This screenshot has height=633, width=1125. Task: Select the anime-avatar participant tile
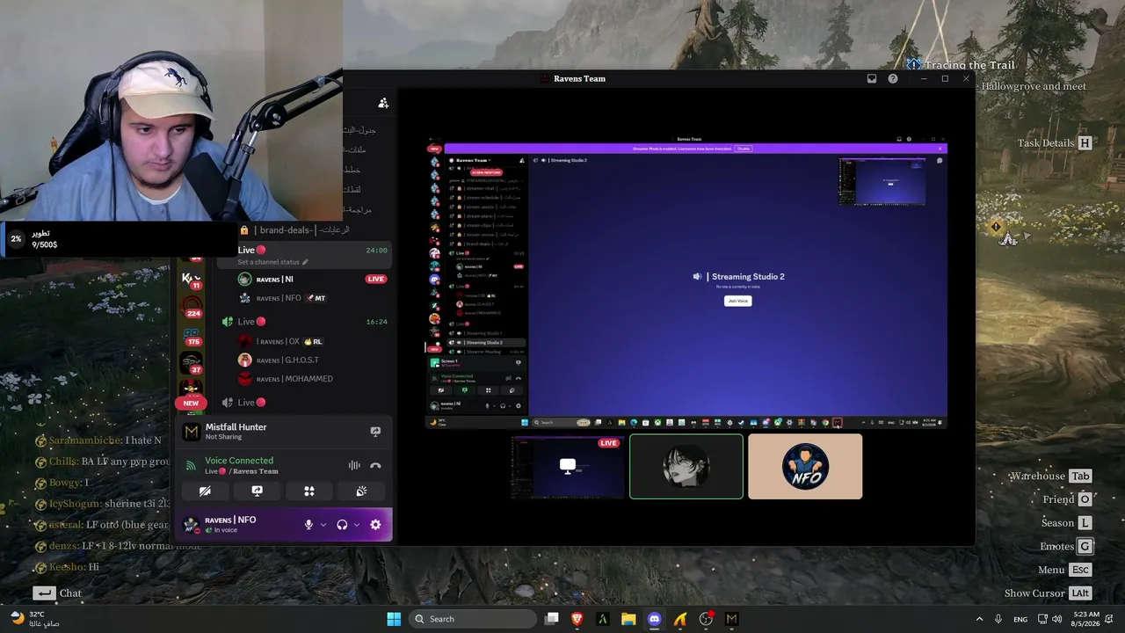[686, 467]
